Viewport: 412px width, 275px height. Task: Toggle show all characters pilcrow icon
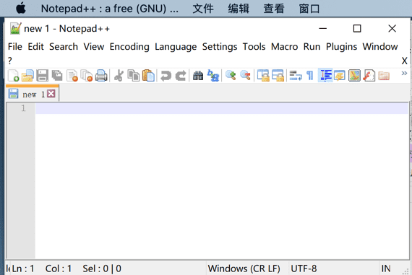click(310, 76)
